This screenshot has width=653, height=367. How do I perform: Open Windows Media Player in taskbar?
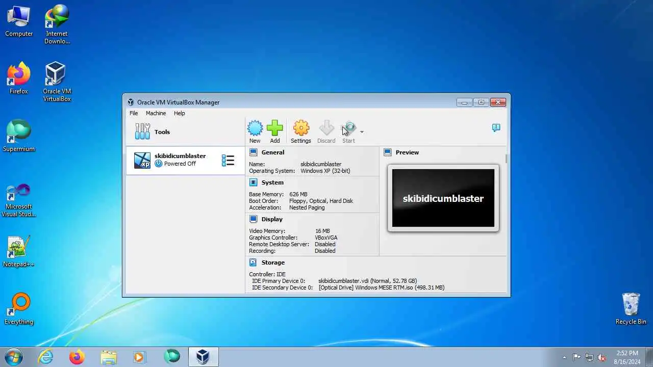click(x=140, y=357)
